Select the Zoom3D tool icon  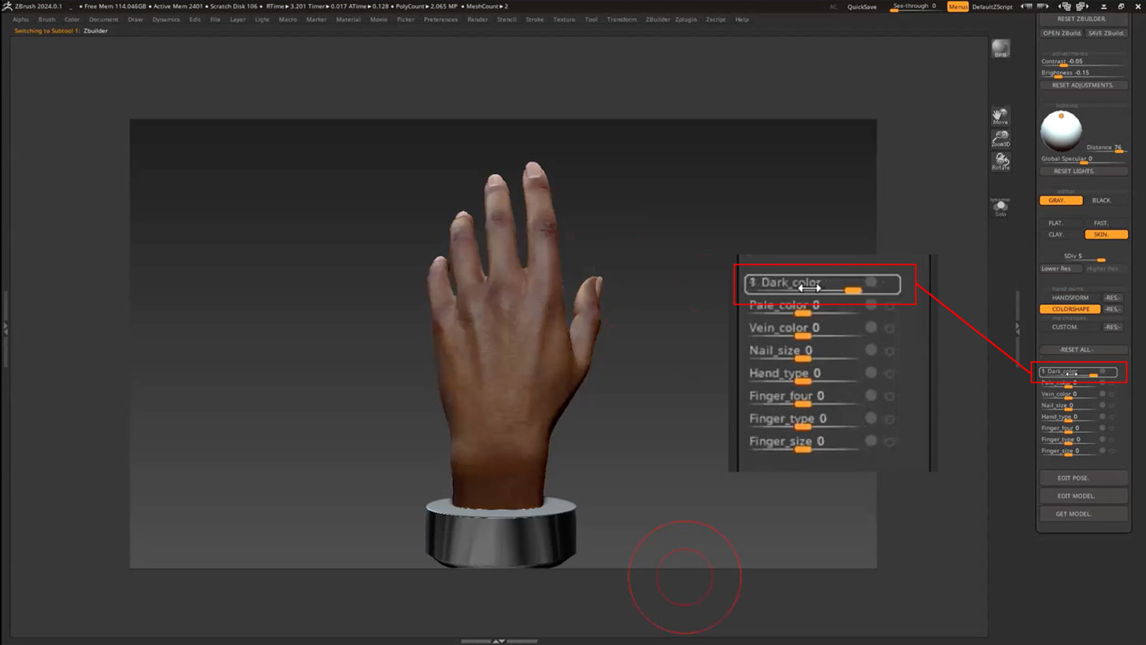point(1000,139)
